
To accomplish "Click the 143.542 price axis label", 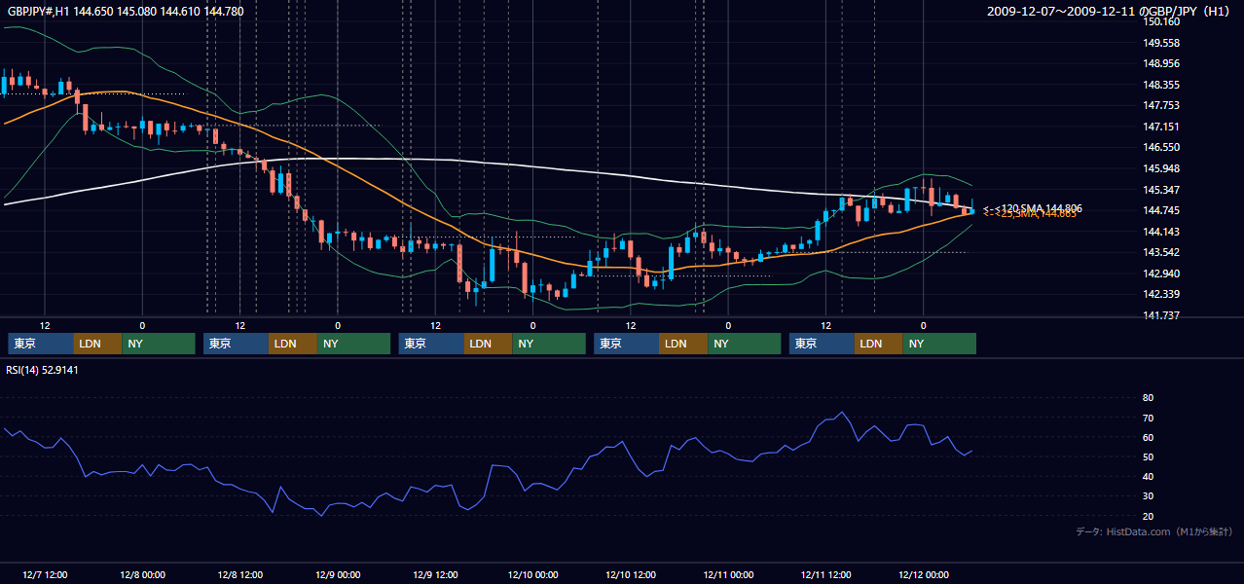I will click(1161, 252).
